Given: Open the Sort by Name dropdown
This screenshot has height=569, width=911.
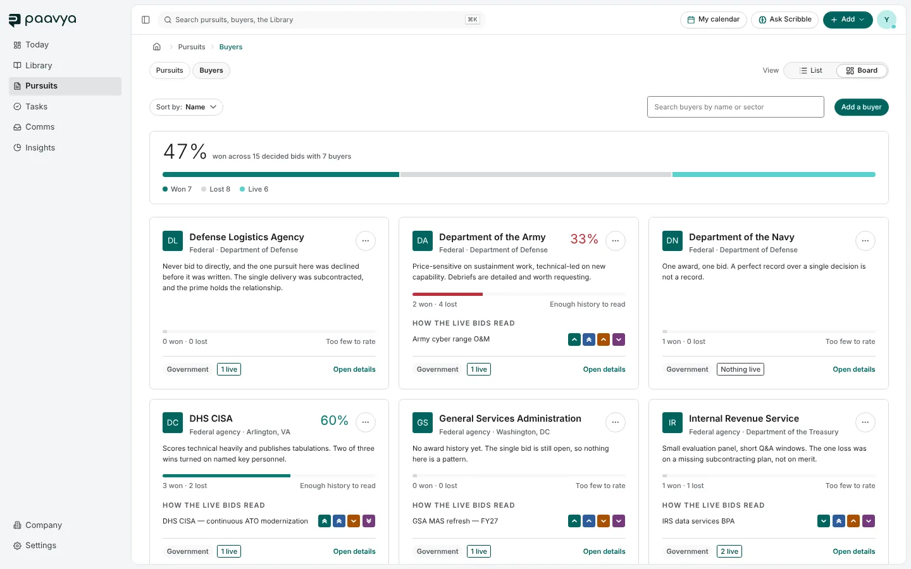Looking at the screenshot, I should tap(186, 107).
